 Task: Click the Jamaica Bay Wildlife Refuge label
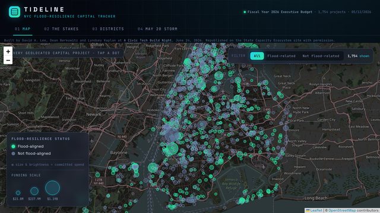click(231, 183)
